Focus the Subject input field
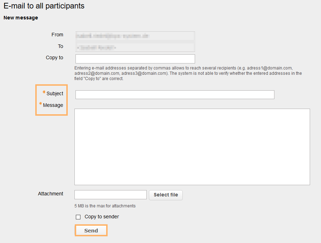Screen dimensions: 321x243 pyautogui.click(x=174, y=95)
